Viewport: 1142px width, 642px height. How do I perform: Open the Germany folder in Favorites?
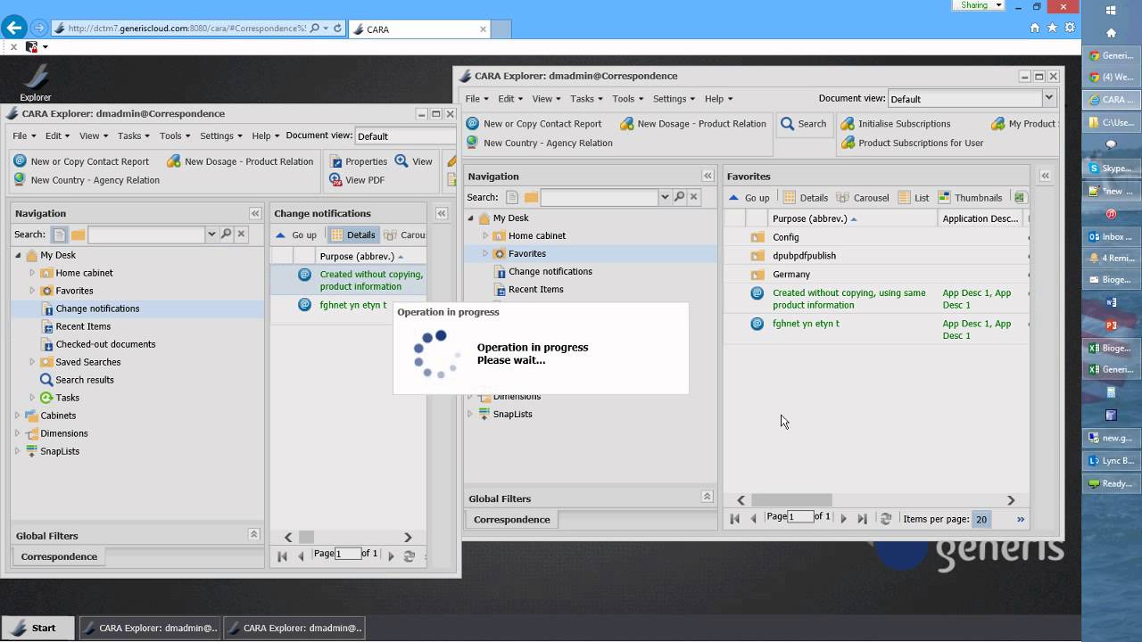pyautogui.click(x=791, y=275)
